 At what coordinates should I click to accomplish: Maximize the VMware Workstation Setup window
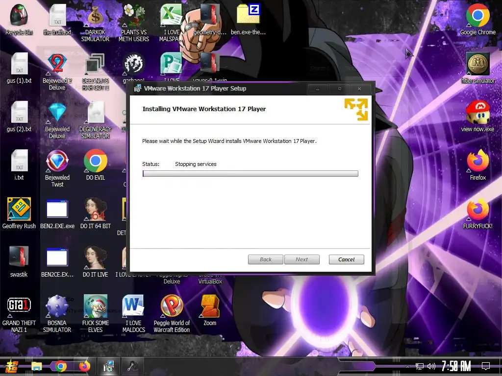(x=339, y=89)
